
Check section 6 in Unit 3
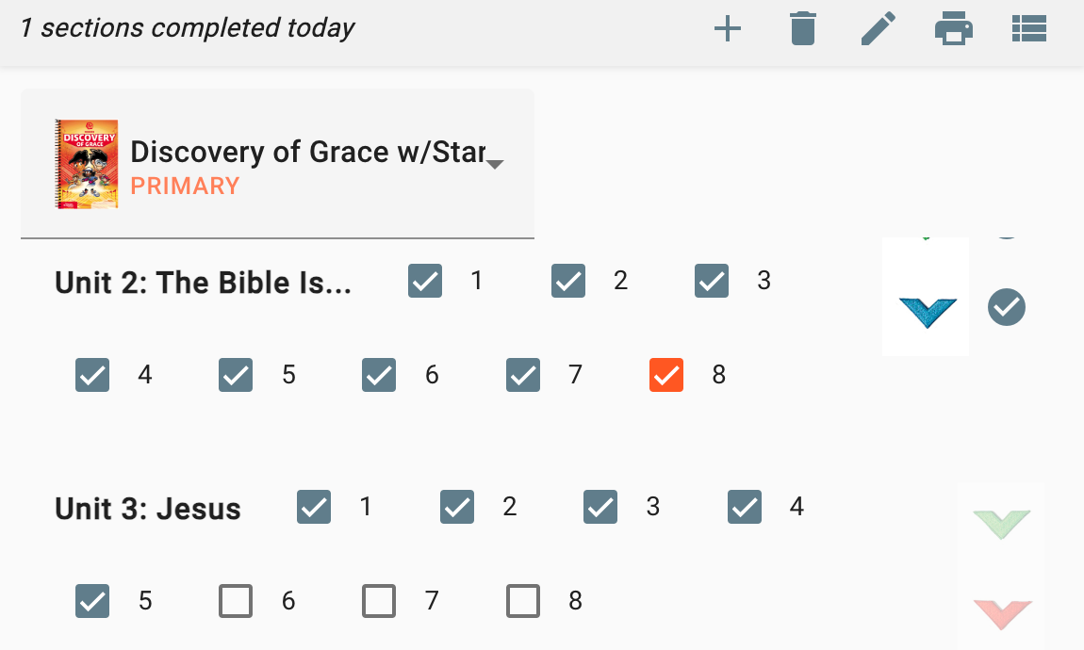tap(236, 601)
